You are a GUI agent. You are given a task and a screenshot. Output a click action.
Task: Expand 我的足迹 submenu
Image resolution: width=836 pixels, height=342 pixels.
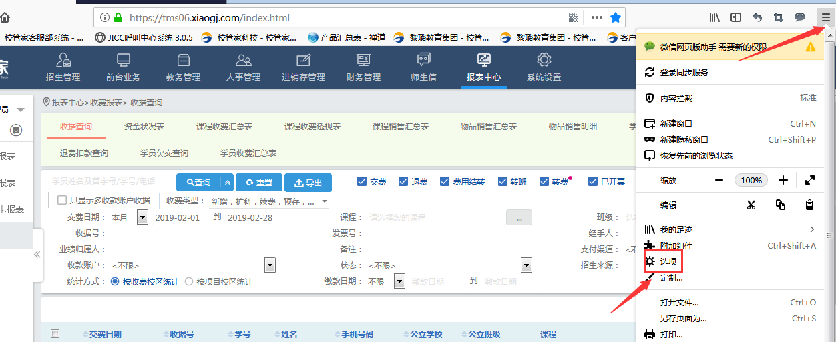point(812,229)
